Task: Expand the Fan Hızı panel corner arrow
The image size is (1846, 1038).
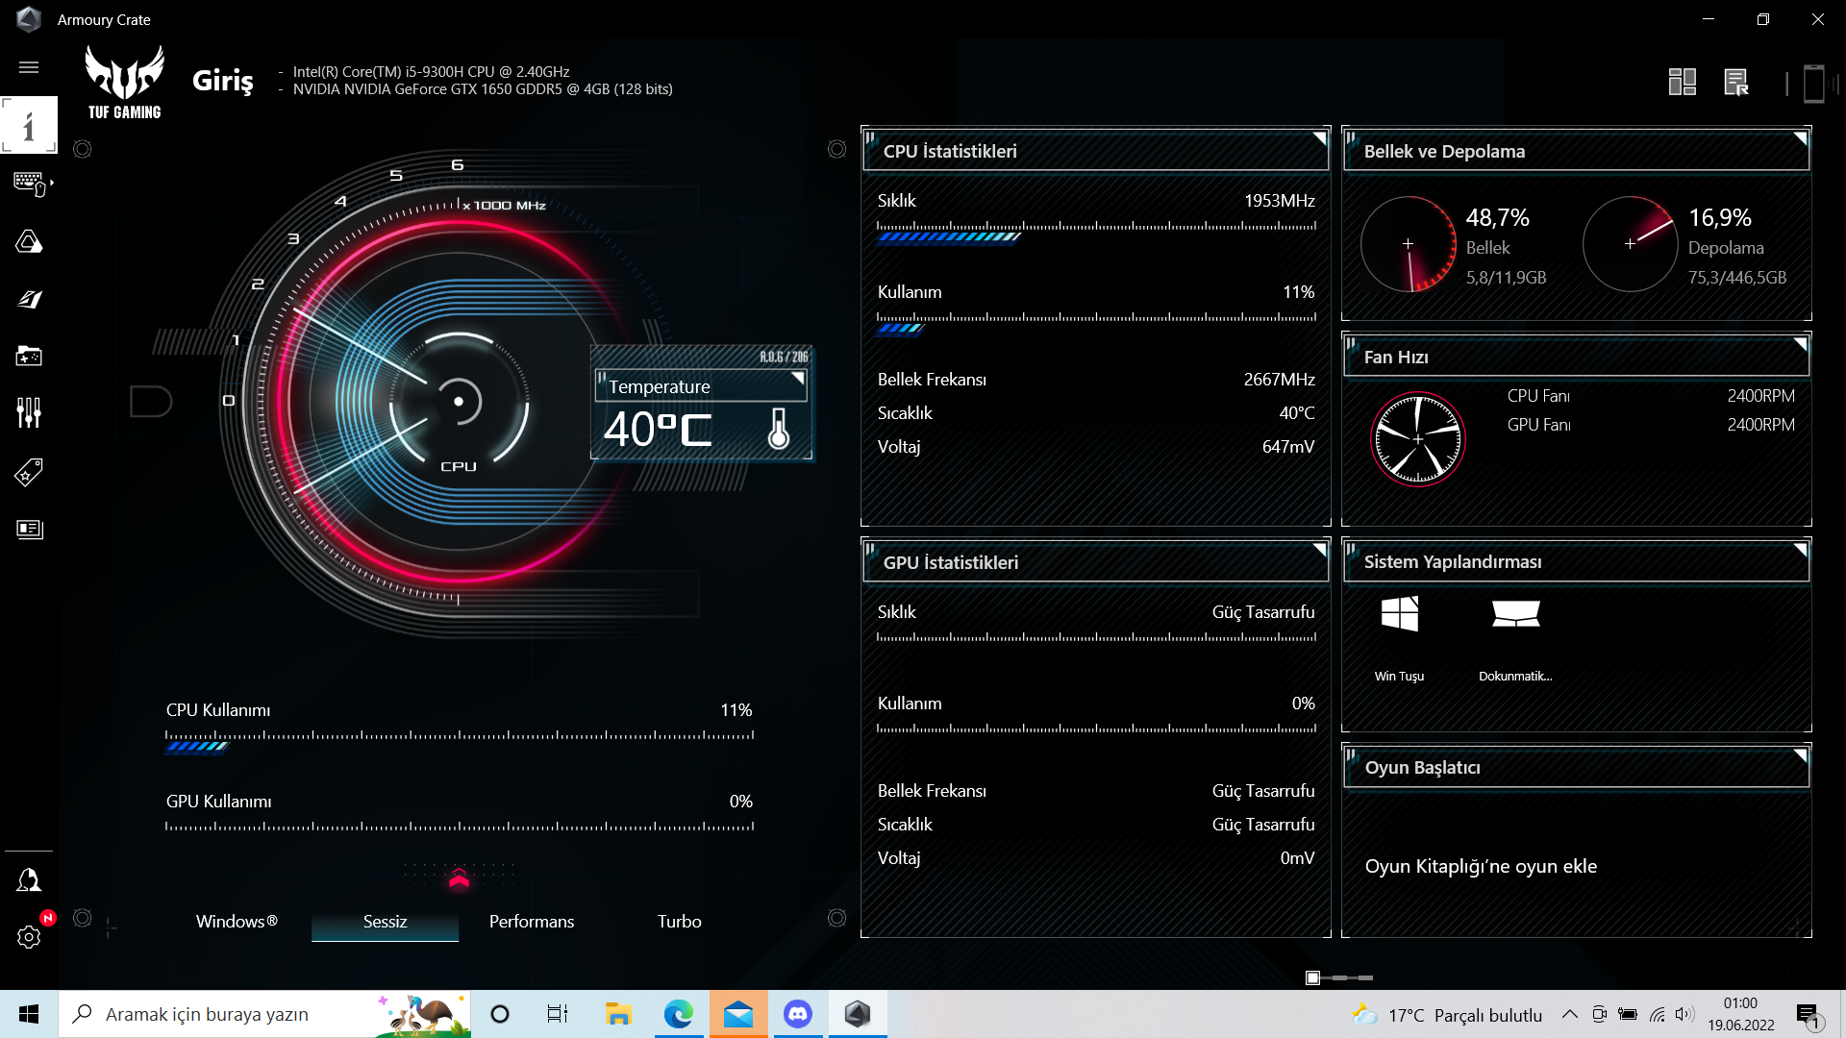Action: 1800,344
